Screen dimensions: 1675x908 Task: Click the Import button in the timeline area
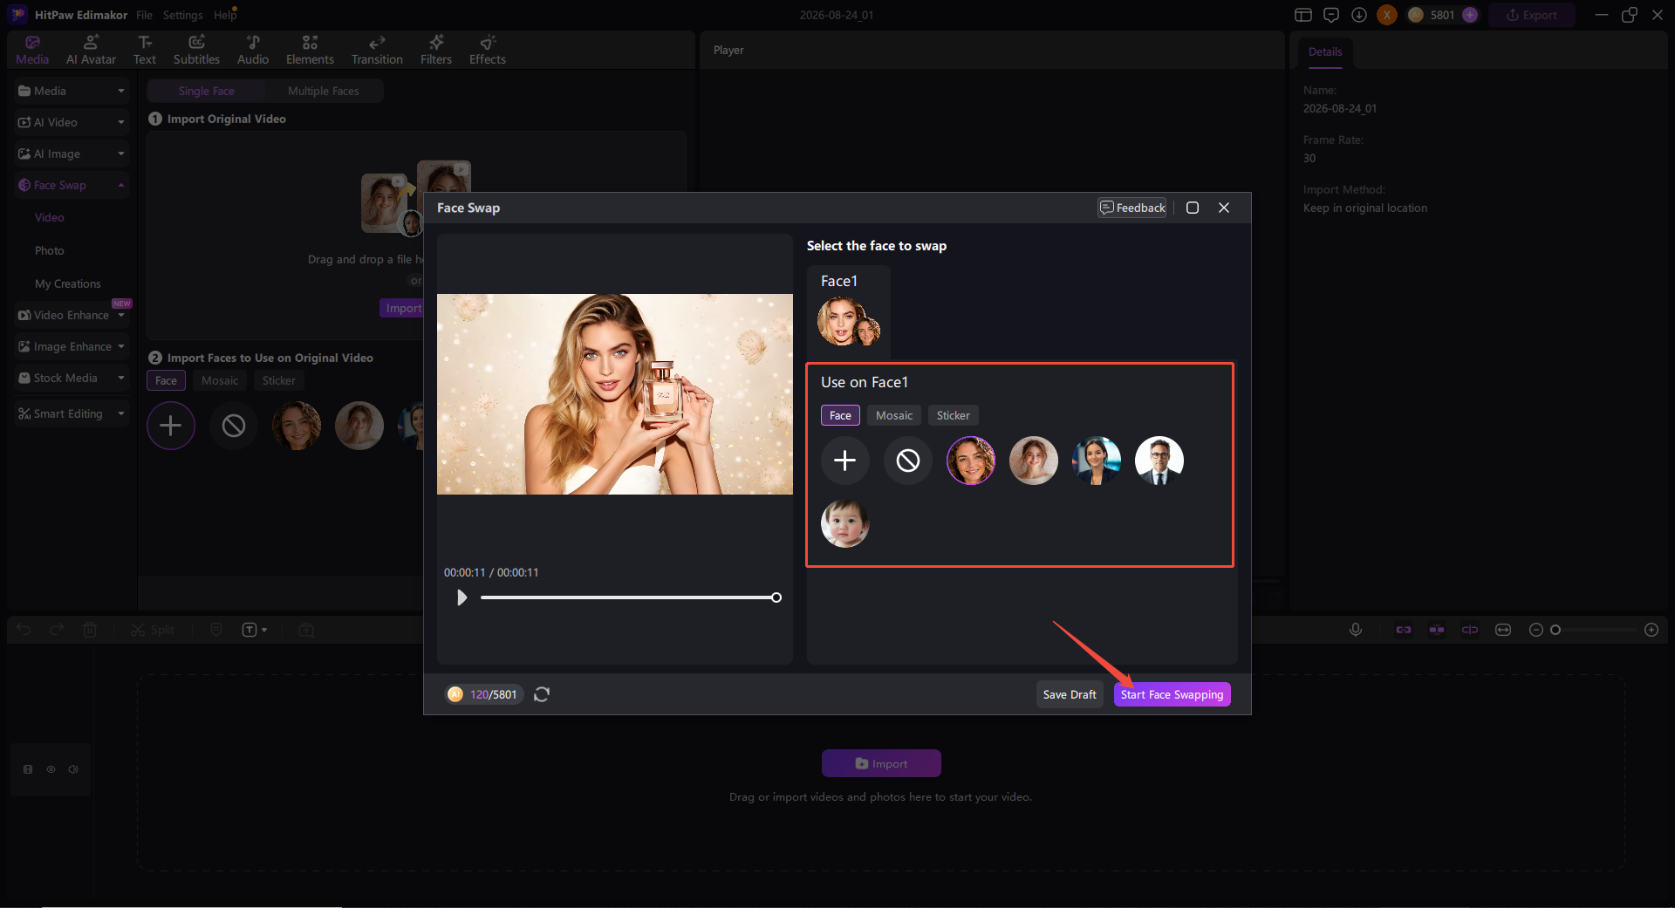881,763
